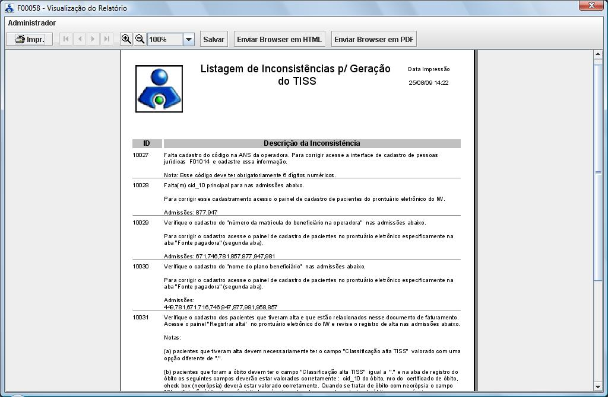The height and width of the screenshot is (397, 608).
Task: Click the 'Data Impressão' label
Action: 429,69
